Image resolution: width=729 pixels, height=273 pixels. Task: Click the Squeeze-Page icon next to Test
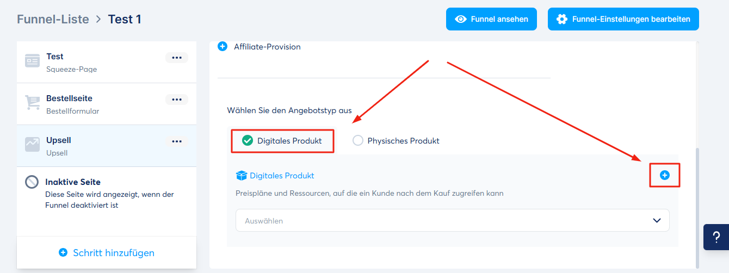(32, 61)
